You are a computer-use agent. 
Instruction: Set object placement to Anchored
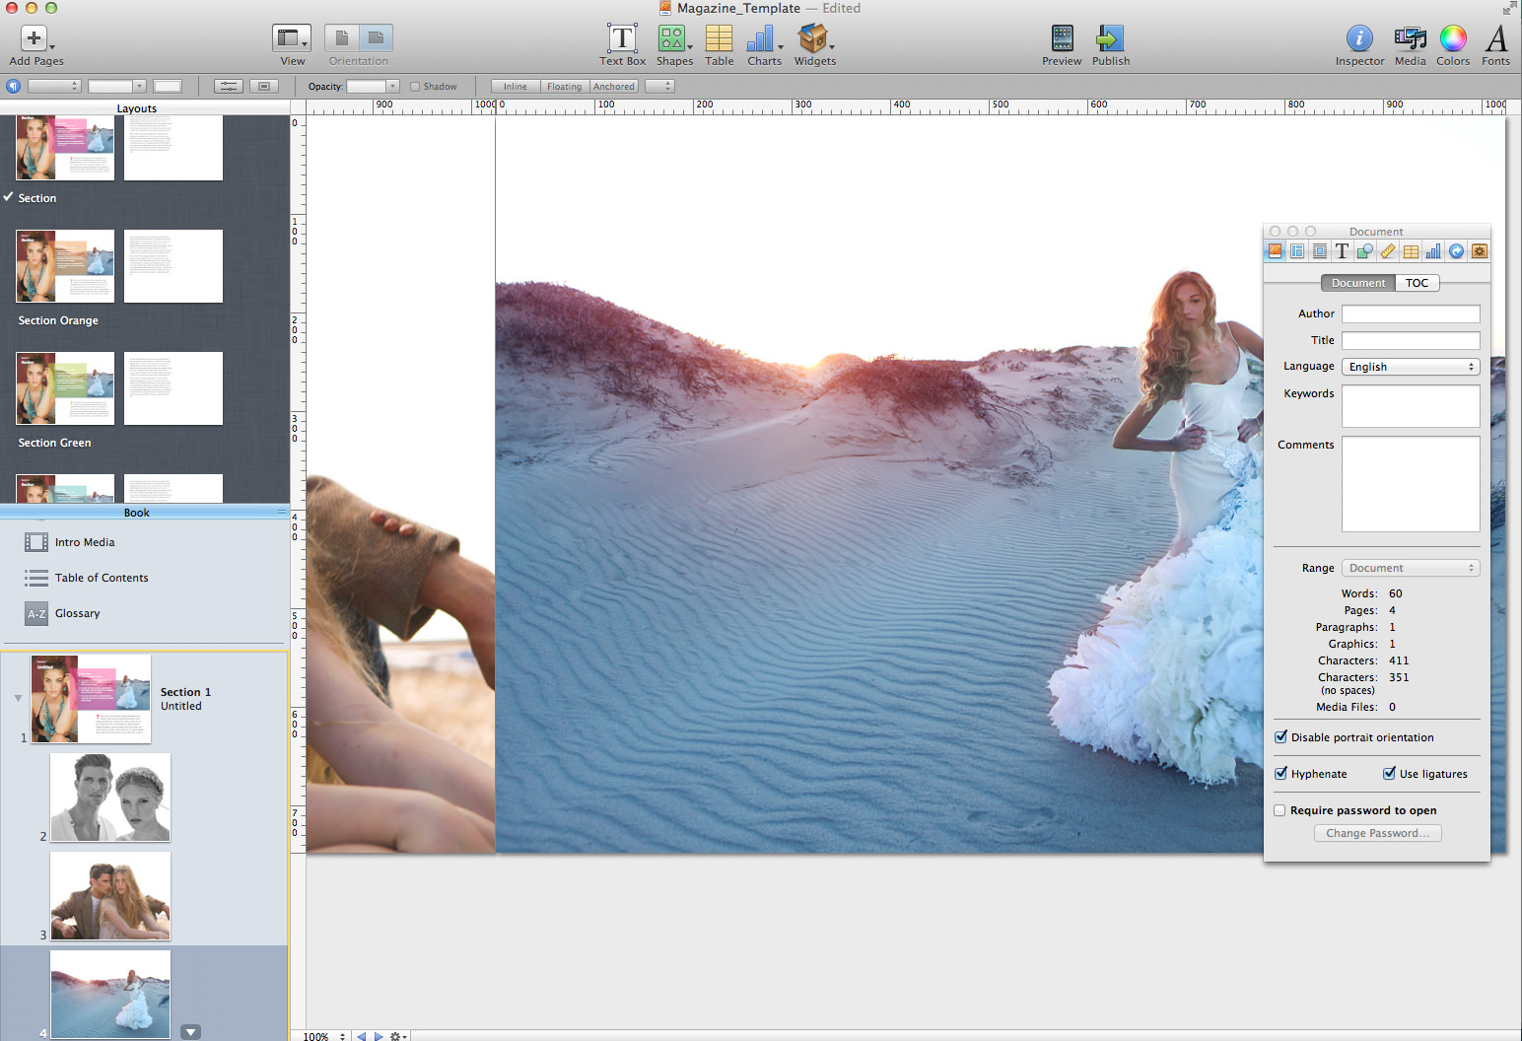[x=614, y=87]
